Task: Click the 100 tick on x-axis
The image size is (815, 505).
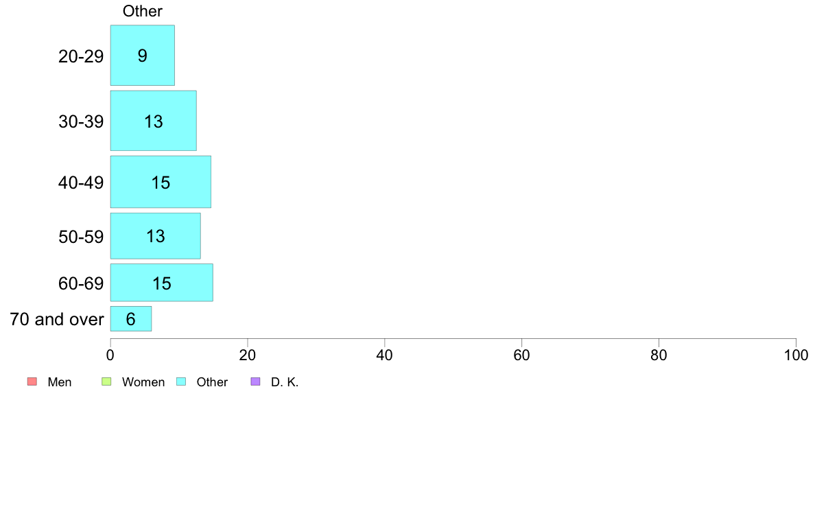Action: [796, 355]
